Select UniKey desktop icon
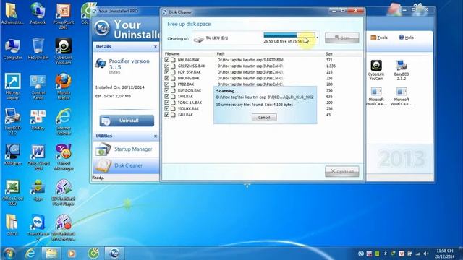The image size is (463, 260). pos(38,120)
